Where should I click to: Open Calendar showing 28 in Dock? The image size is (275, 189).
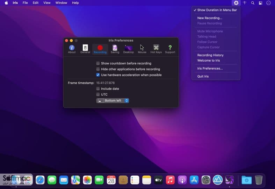(111, 180)
